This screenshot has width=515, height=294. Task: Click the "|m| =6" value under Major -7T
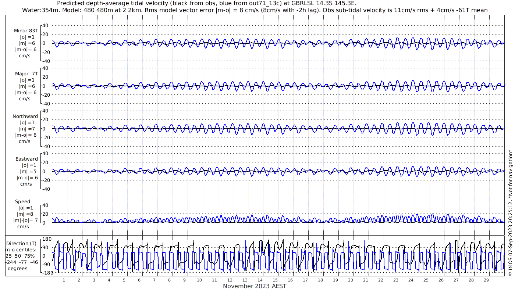[x=27, y=86]
